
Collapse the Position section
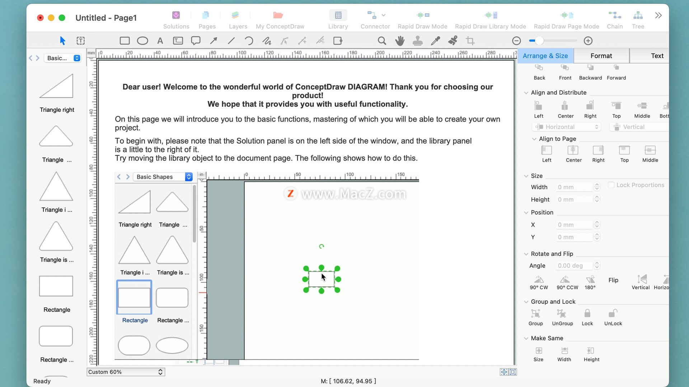(x=526, y=212)
